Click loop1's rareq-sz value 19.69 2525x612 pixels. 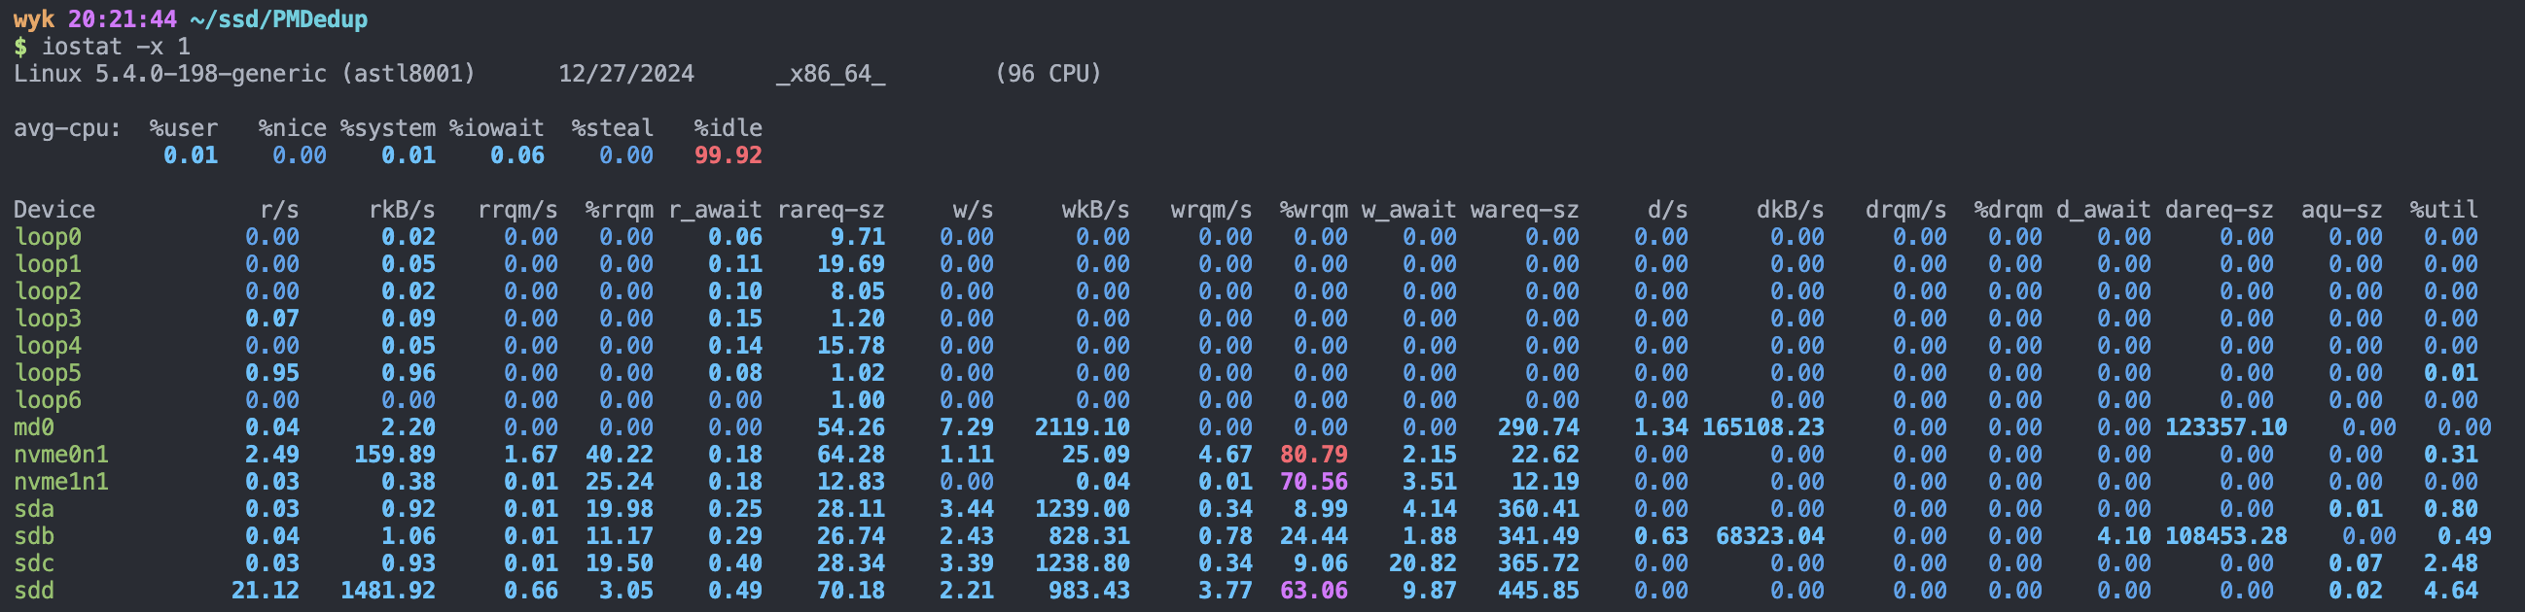(852, 264)
